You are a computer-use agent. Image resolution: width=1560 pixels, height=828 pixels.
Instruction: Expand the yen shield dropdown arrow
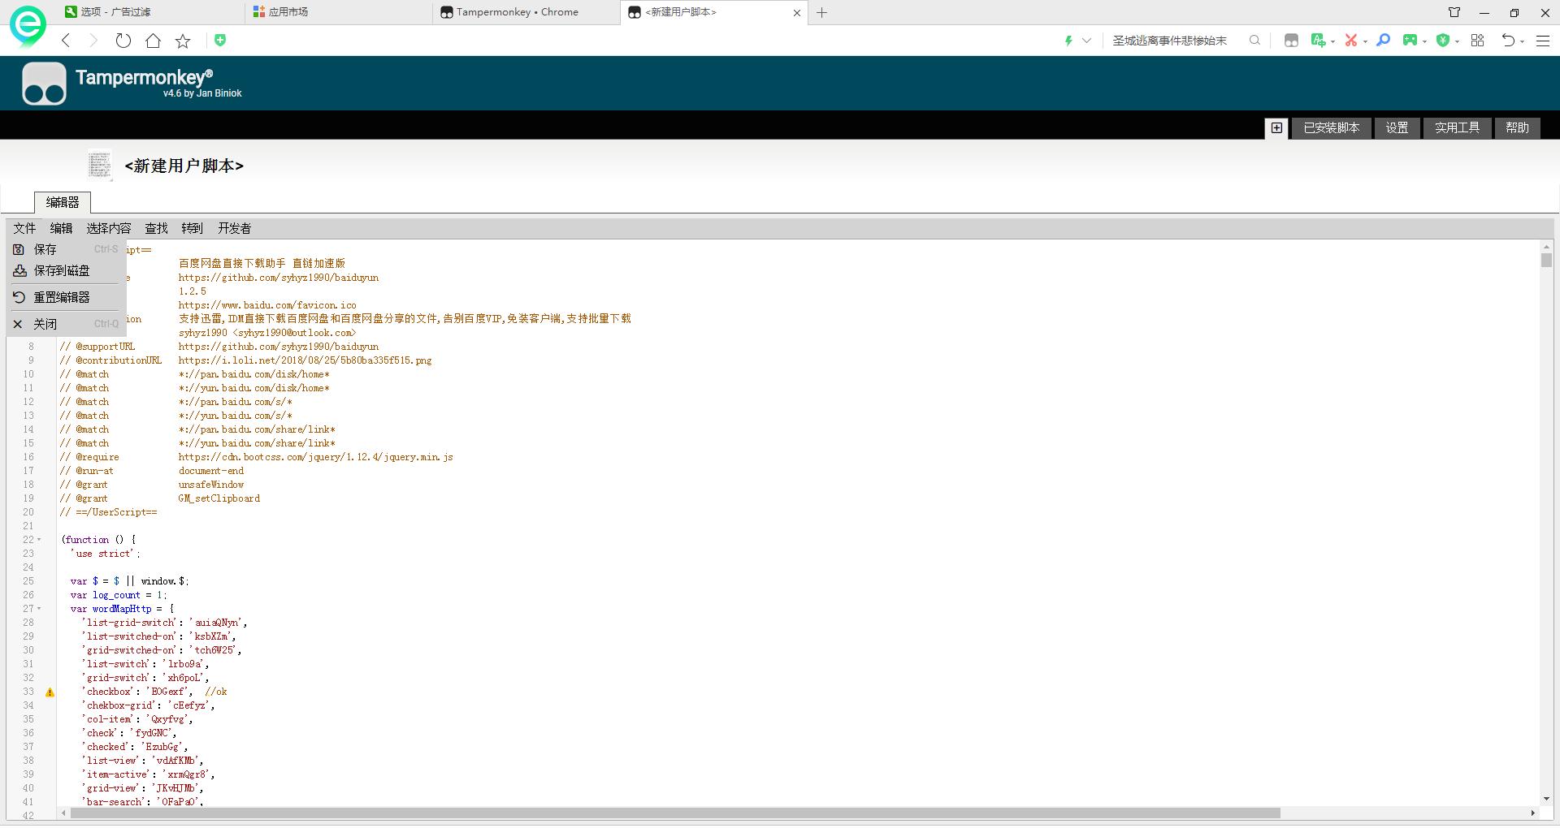pyautogui.click(x=1458, y=41)
